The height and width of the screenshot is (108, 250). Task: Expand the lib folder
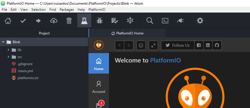coord(9,50)
